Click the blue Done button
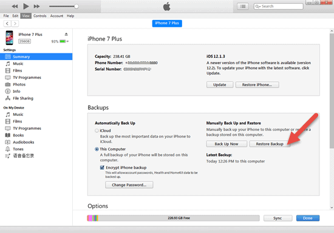Viewport: 334px width, 233px height. click(308, 218)
